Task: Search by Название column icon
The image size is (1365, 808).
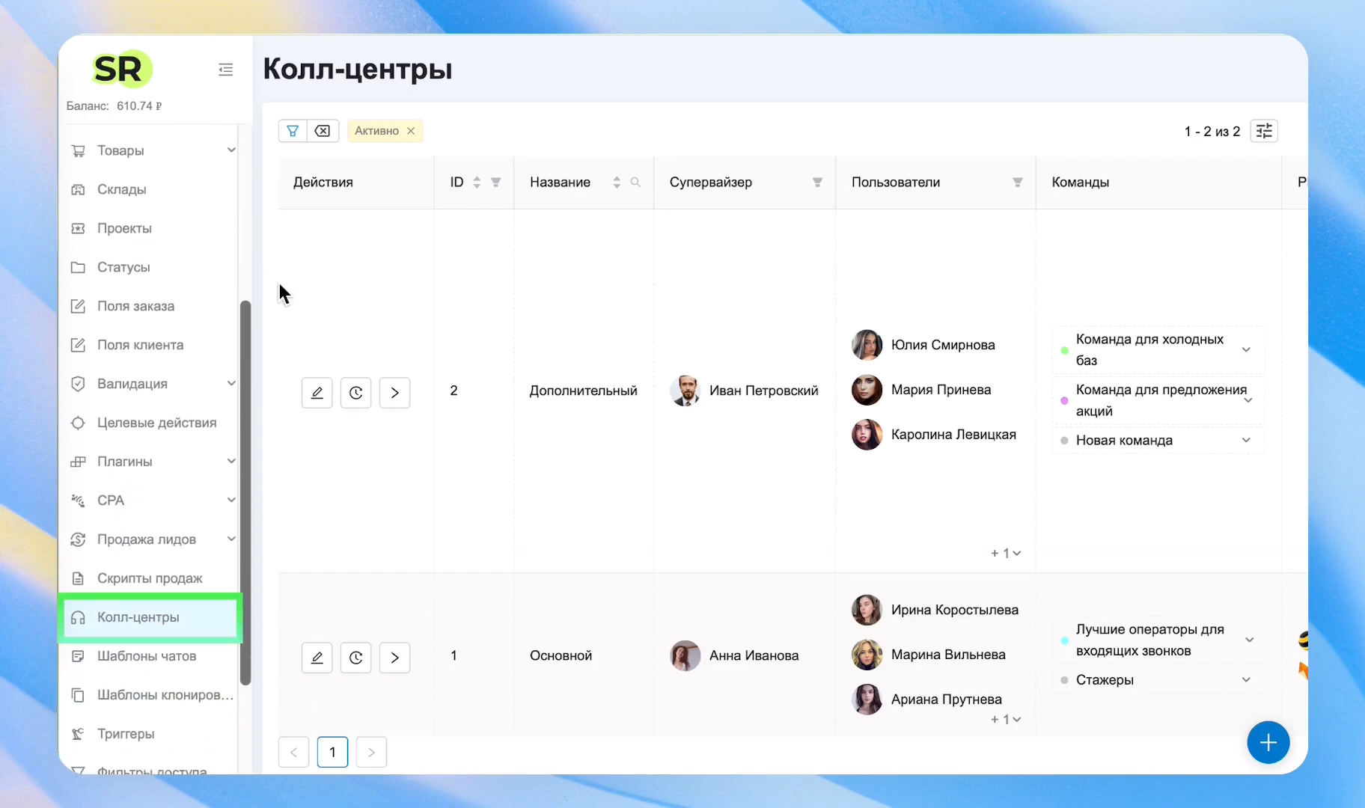Action: (x=635, y=183)
